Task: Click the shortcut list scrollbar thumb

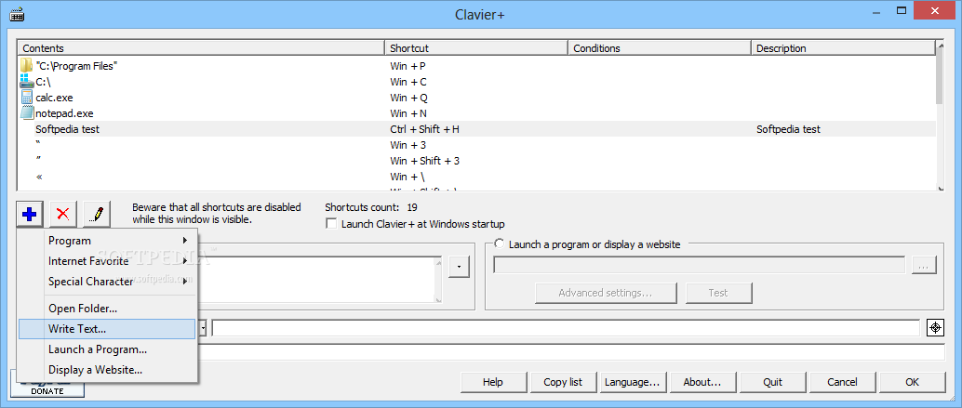Action: click(x=940, y=76)
